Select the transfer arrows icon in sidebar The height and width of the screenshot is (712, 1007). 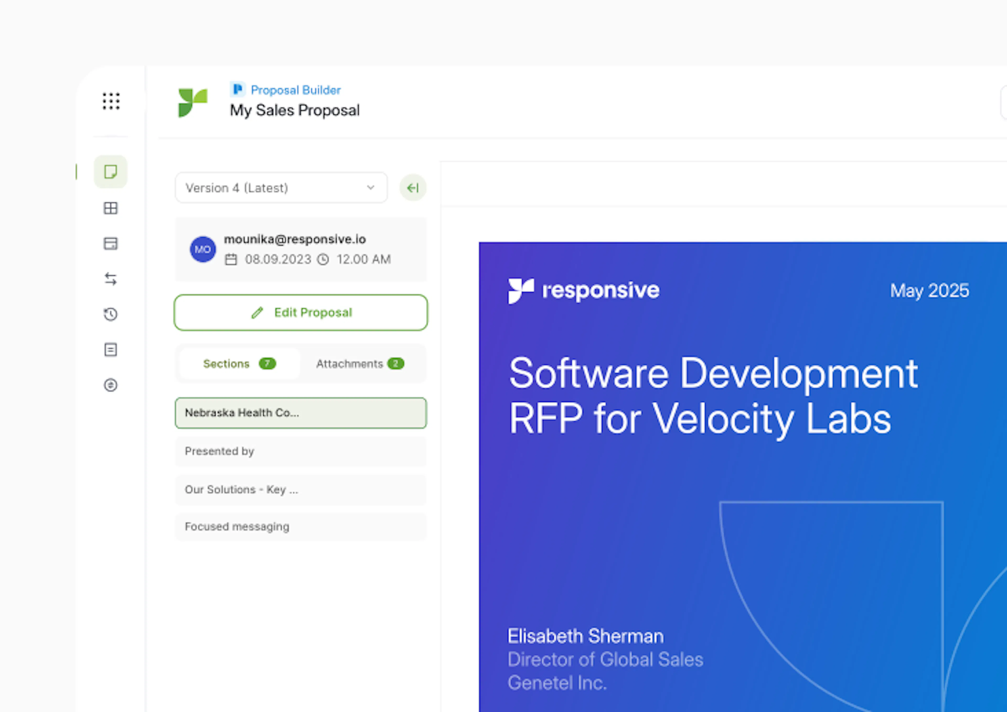point(111,279)
